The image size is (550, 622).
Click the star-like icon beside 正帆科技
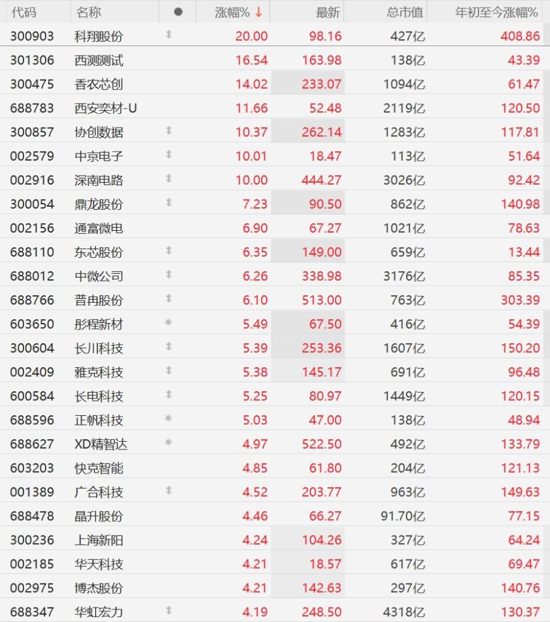(168, 418)
